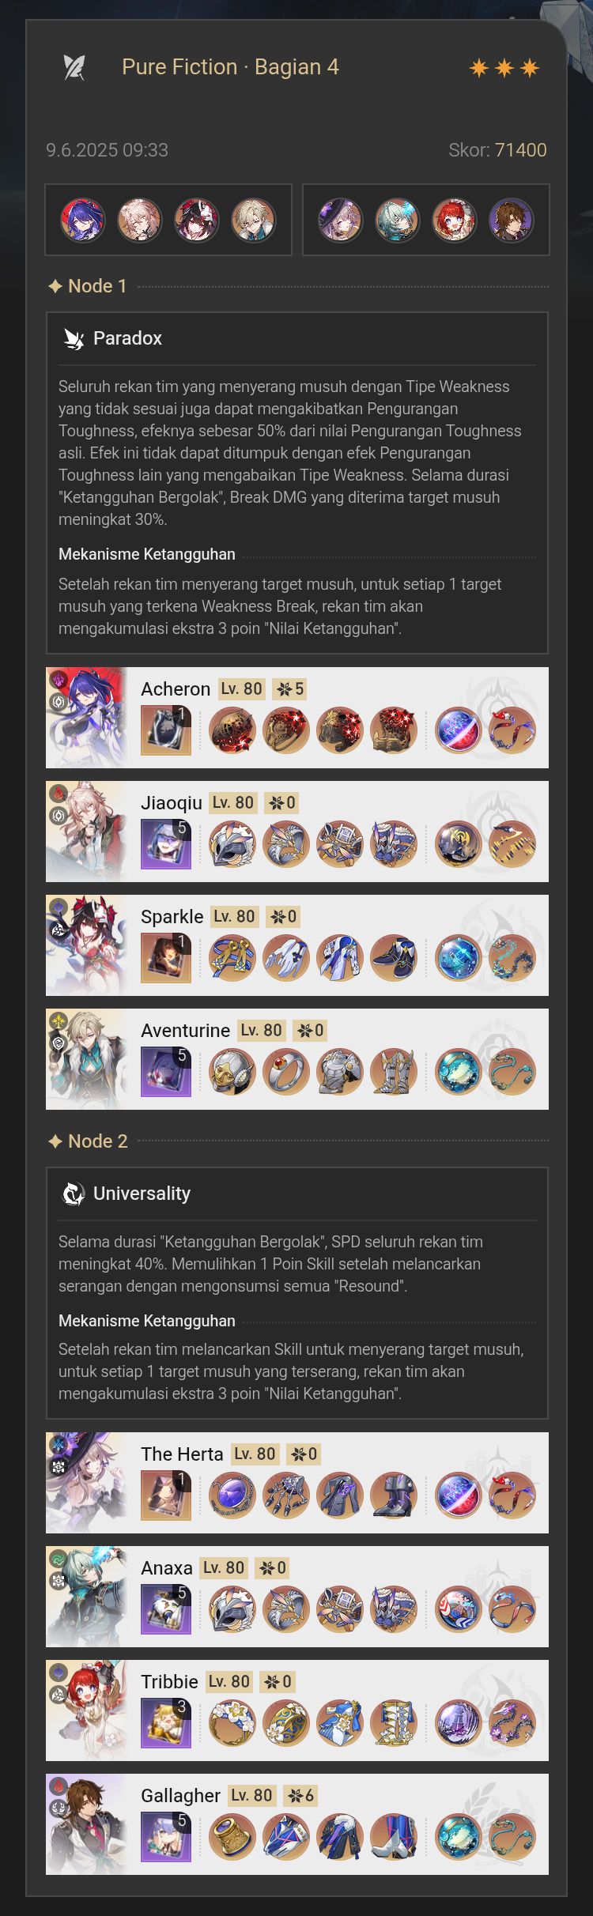
Task: Click the Paradox buff icon
Action: [74, 339]
